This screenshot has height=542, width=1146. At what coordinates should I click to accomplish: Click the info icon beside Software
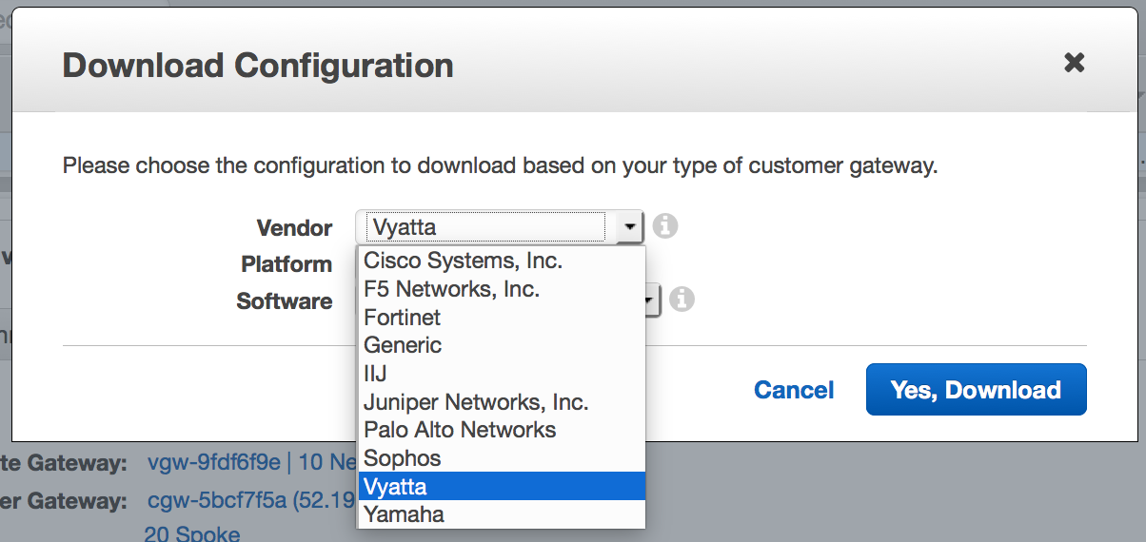tap(681, 300)
